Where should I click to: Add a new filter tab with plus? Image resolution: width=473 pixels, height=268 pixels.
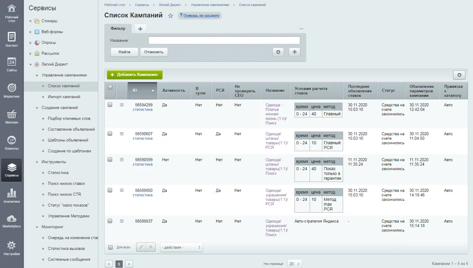pos(140,29)
